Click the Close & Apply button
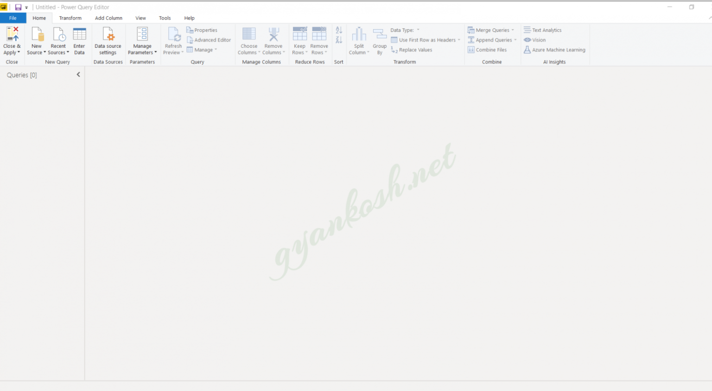This screenshot has width=712, height=391. point(12,40)
